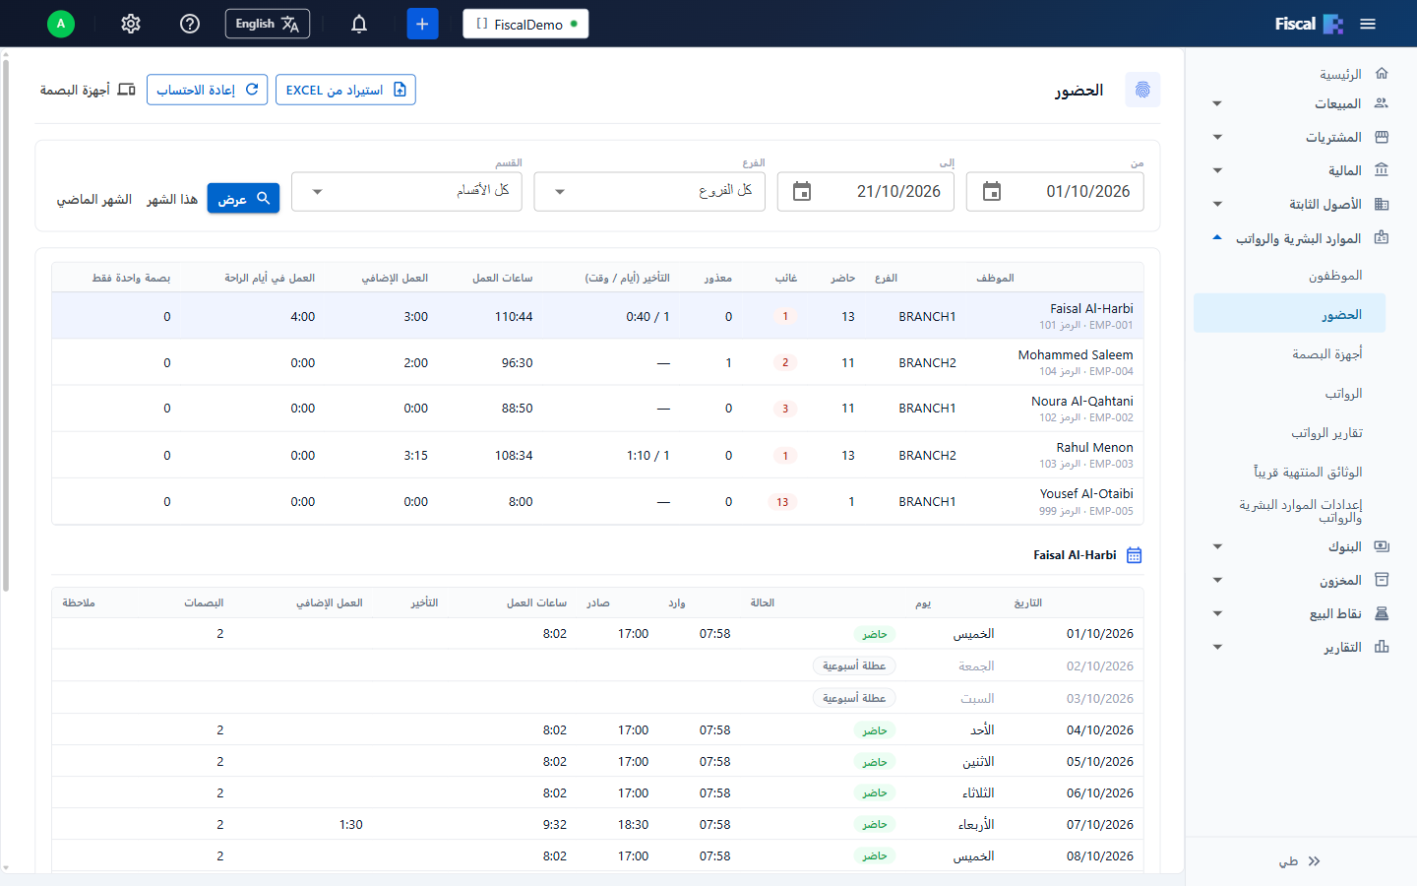1417x886 pixels.
Task: Click the blue عرض search button
Action: pyautogui.click(x=243, y=198)
